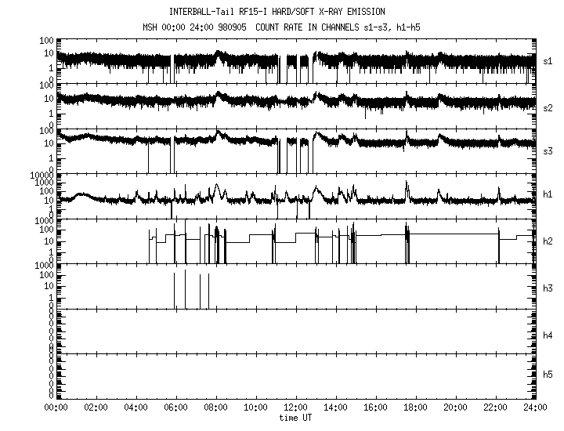Click the 14:00 time axis tick label

[335, 407]
